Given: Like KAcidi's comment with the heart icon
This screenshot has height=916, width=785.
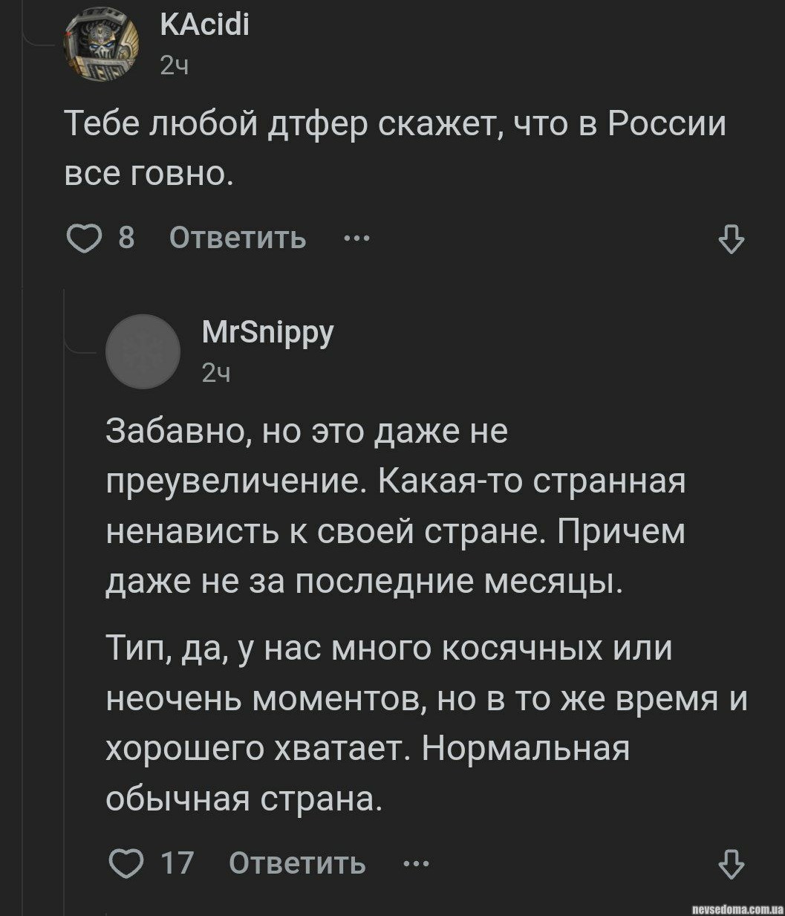Looking at the screenshot, I should [x=83, y=239].
